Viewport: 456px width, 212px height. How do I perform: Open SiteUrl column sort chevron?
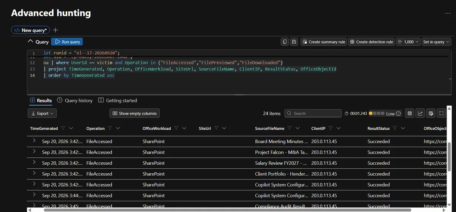[x=224, y=128]
